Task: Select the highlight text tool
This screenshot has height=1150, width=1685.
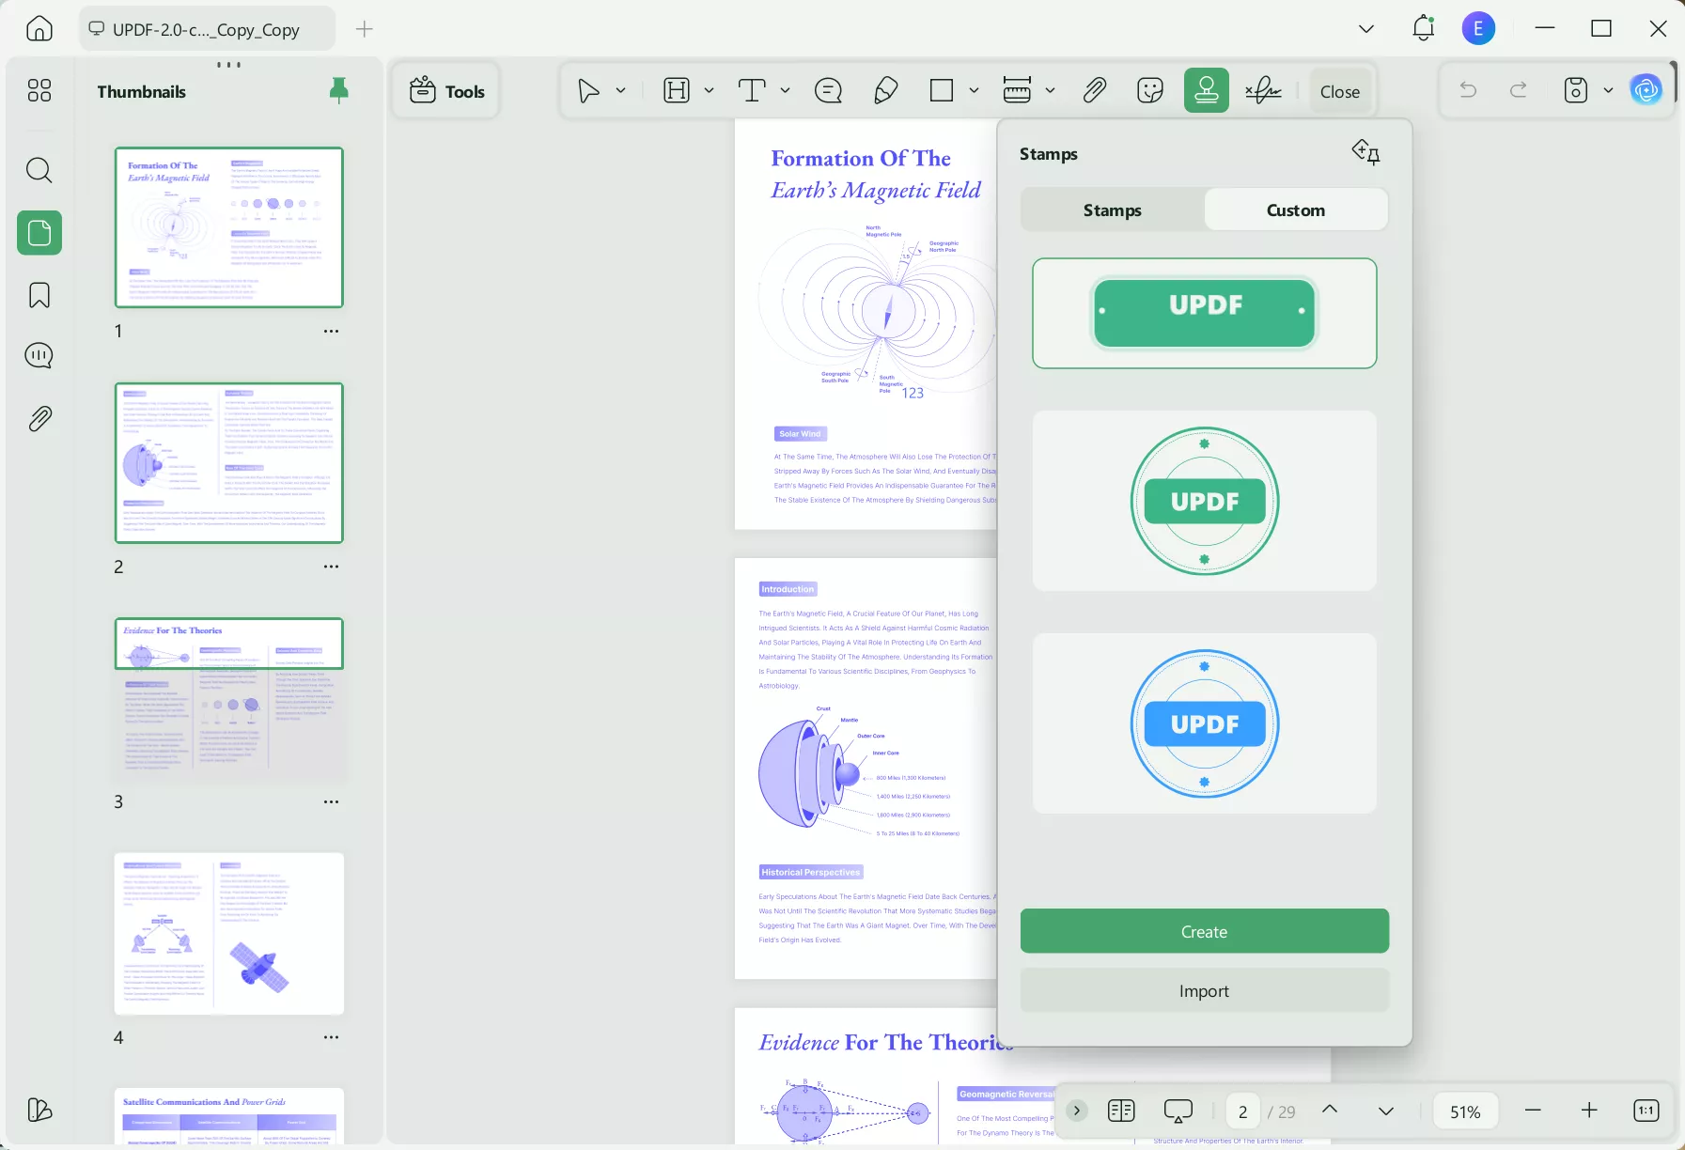Action: 677,91
